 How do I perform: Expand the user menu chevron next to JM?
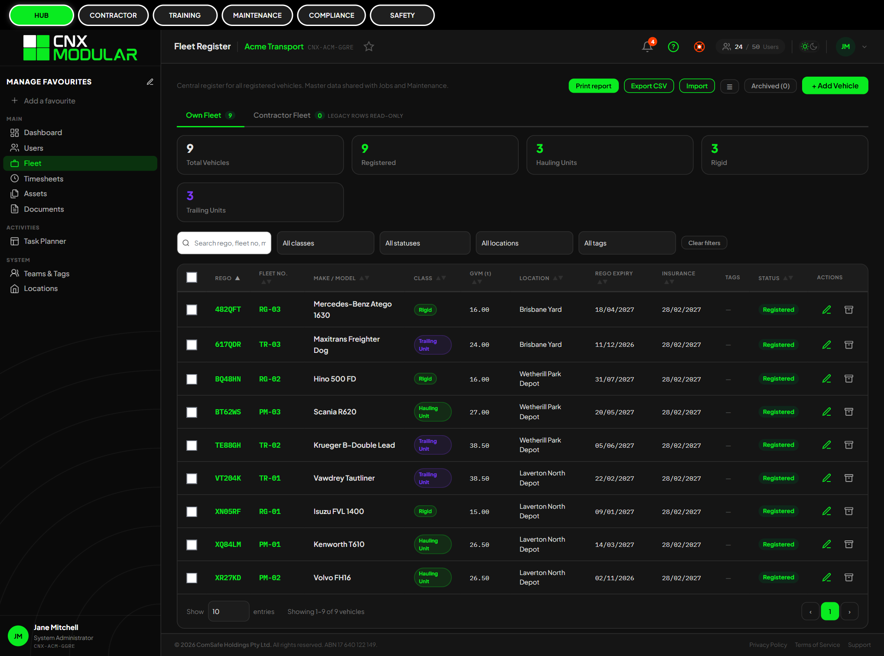[864, 47]
